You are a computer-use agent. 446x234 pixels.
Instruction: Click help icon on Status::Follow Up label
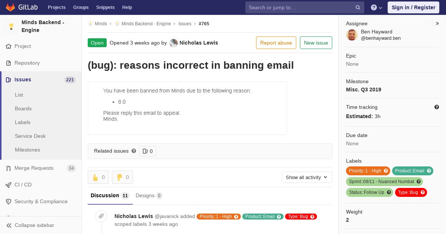[x=389, y=192]
